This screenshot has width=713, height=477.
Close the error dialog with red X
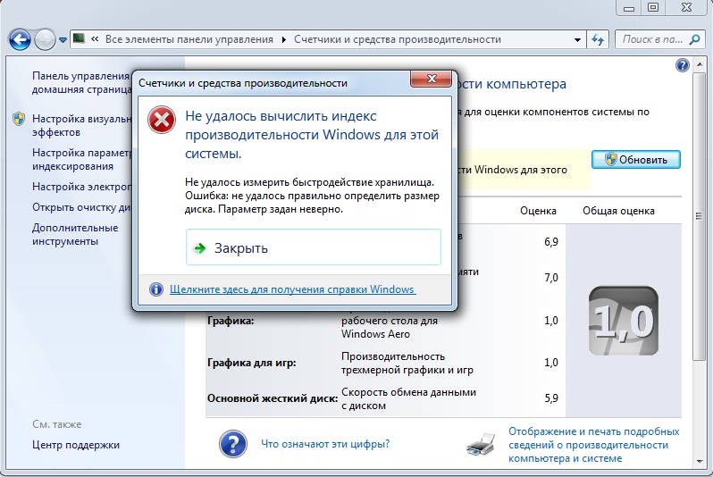(x=432, y=79)
